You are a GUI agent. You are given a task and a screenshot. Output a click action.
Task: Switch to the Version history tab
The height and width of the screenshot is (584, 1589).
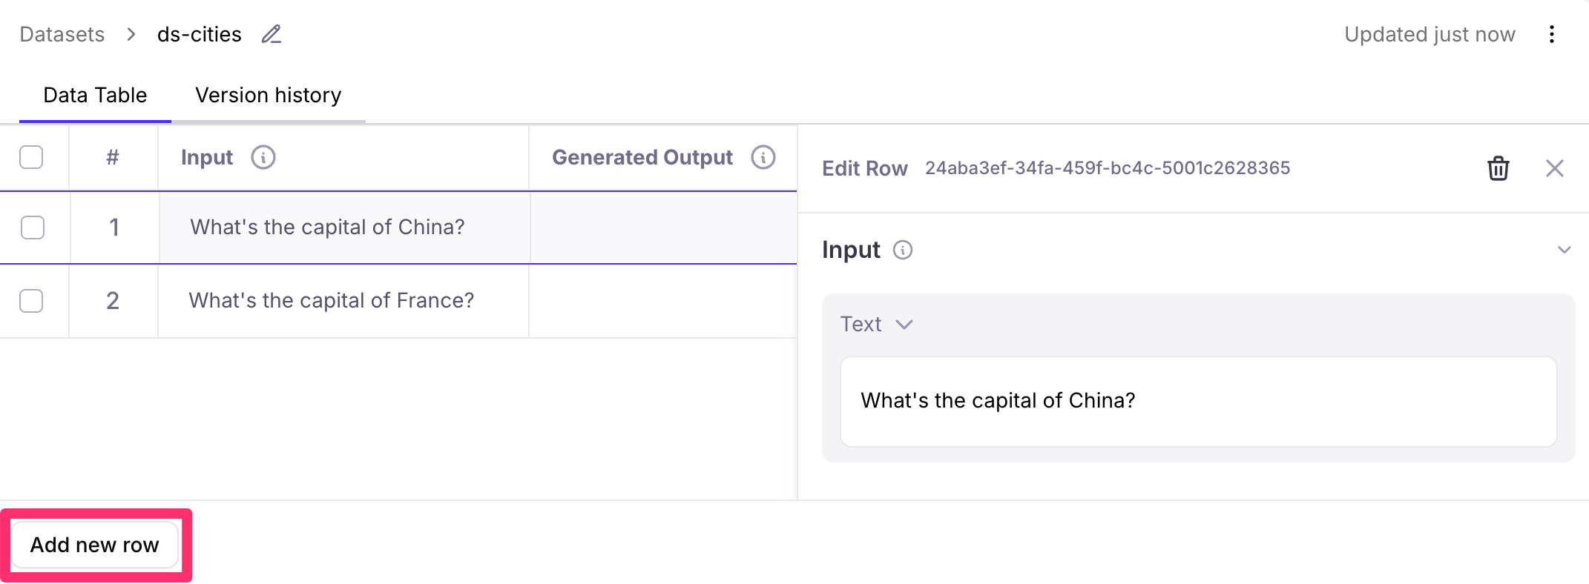pyautogui.click(x=268, y=95)
